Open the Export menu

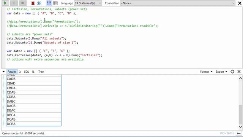[x=221, y=72]
